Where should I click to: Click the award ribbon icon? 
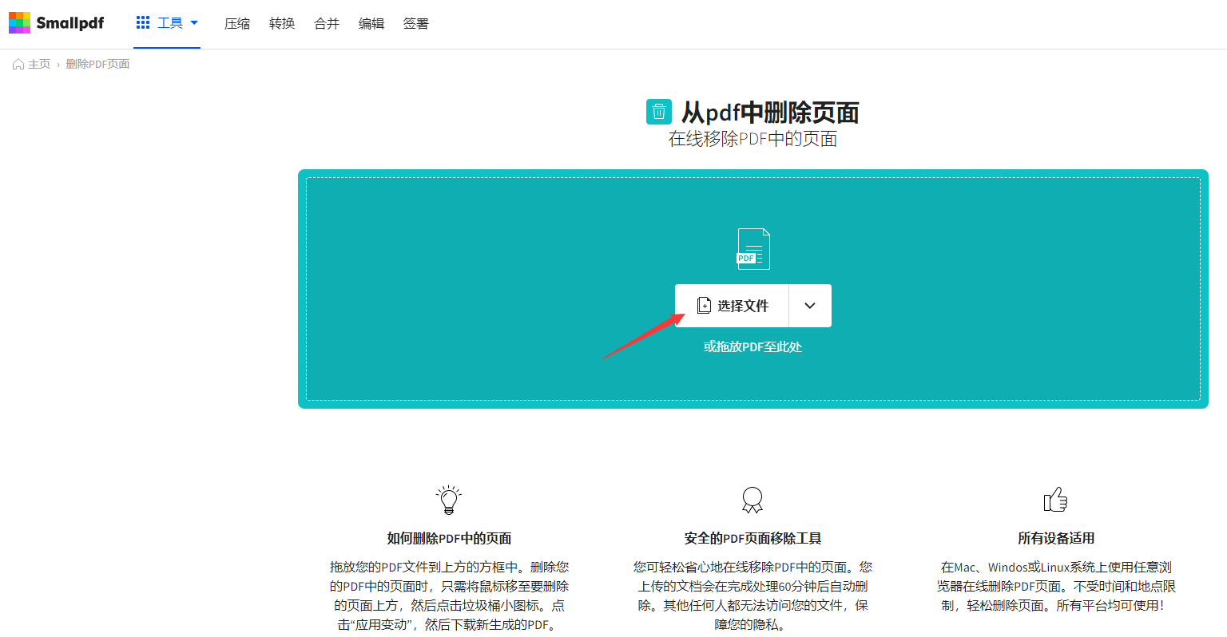point(752,500)
